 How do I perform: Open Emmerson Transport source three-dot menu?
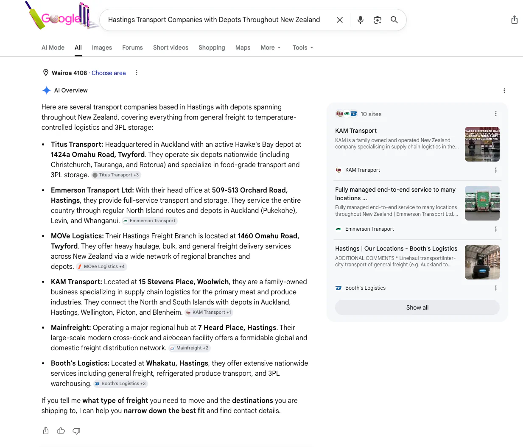click(x=495, y=229)
